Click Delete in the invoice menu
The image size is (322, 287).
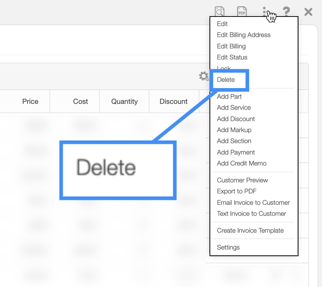coord(226,80)
